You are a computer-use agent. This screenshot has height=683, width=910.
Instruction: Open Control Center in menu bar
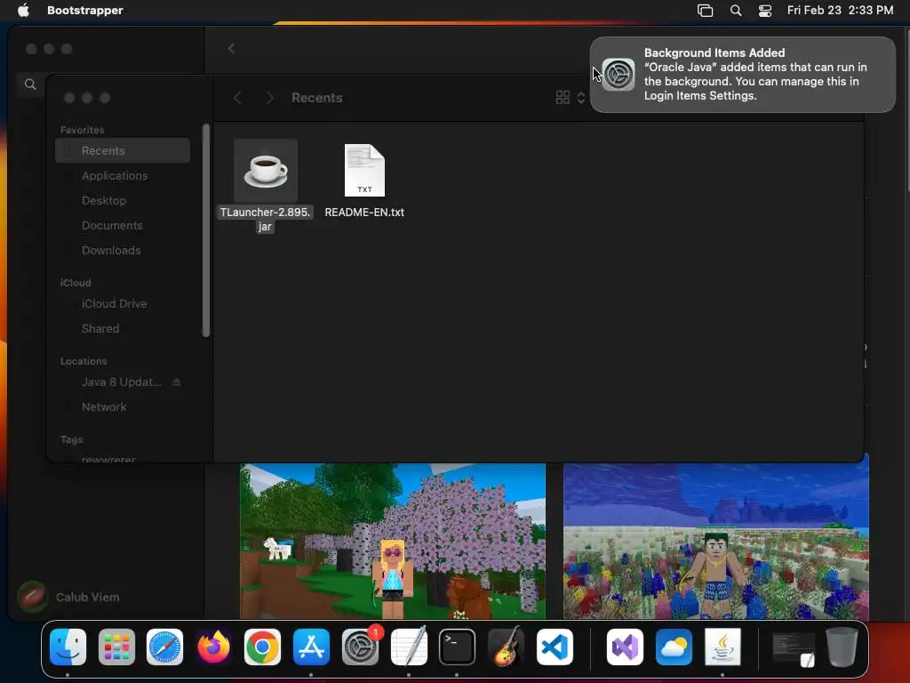point(765,11)
